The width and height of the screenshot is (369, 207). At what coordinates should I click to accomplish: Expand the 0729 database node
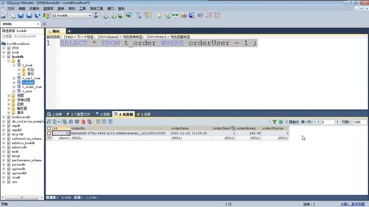(4, 48)
